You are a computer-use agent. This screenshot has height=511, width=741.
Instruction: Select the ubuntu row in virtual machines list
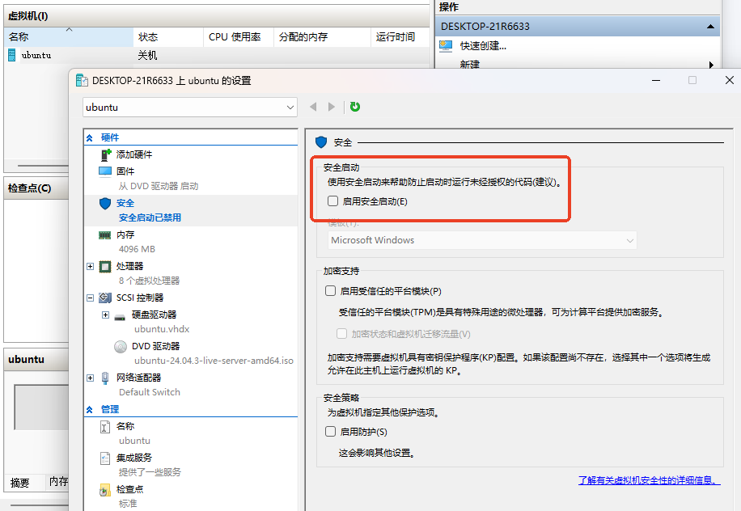tap(36, 56)
